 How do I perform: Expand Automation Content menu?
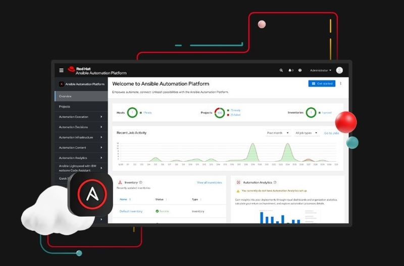point(81,148)
